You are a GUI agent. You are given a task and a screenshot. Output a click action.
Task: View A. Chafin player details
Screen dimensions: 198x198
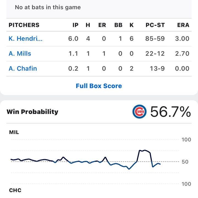coord(23,68)
